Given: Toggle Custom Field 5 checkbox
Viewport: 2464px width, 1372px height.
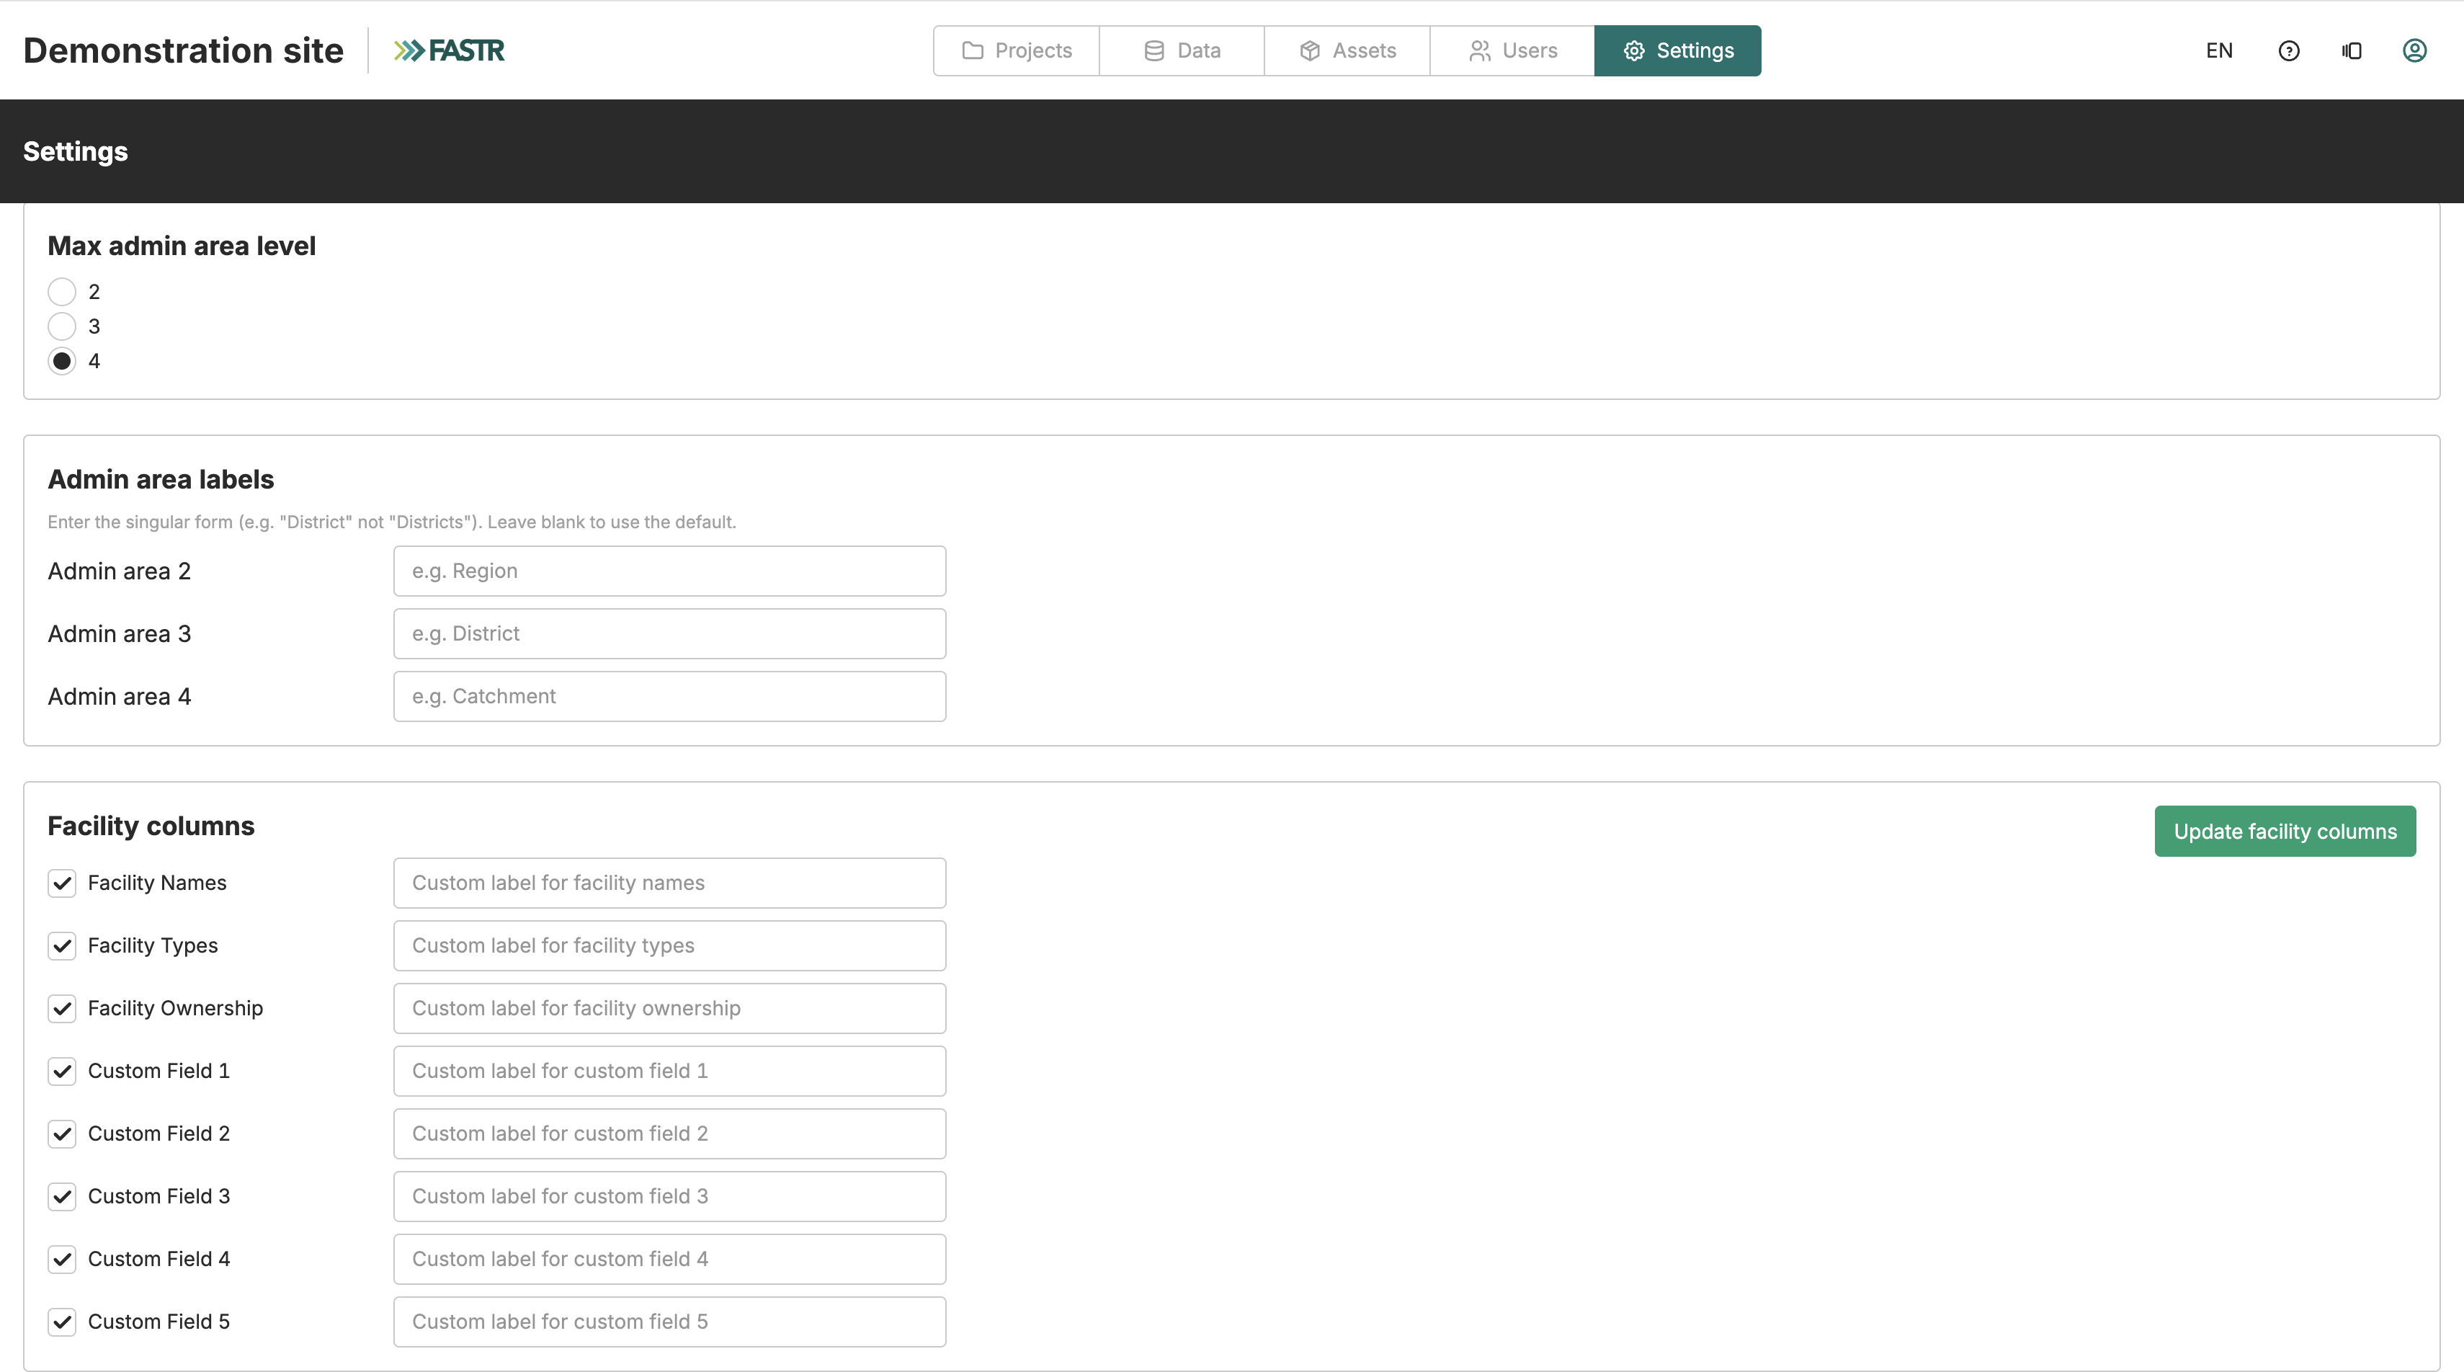Looking at the screenshot, I should (62, 1322).
